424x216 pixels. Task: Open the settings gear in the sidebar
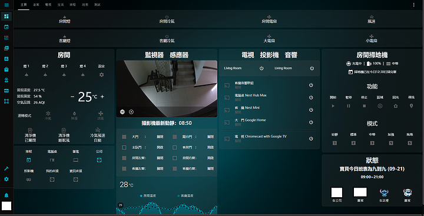point(6,179)
